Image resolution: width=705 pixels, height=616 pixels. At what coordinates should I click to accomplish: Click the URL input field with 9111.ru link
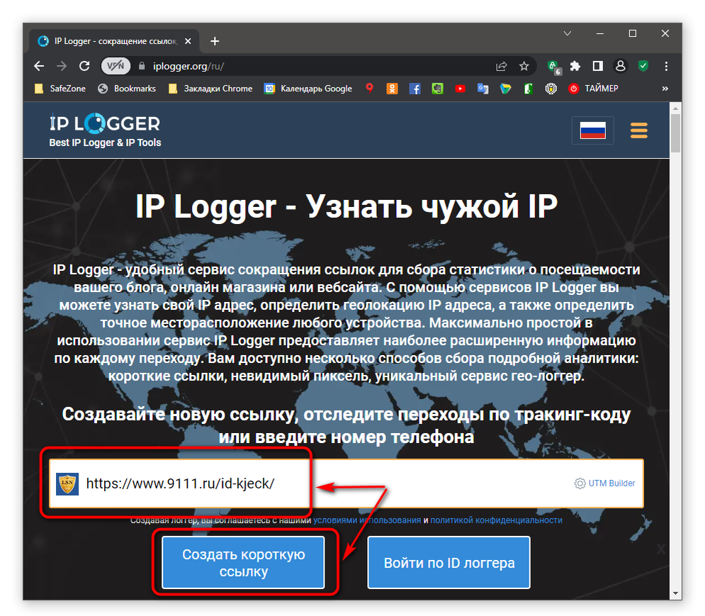click(x=346, y=483)
